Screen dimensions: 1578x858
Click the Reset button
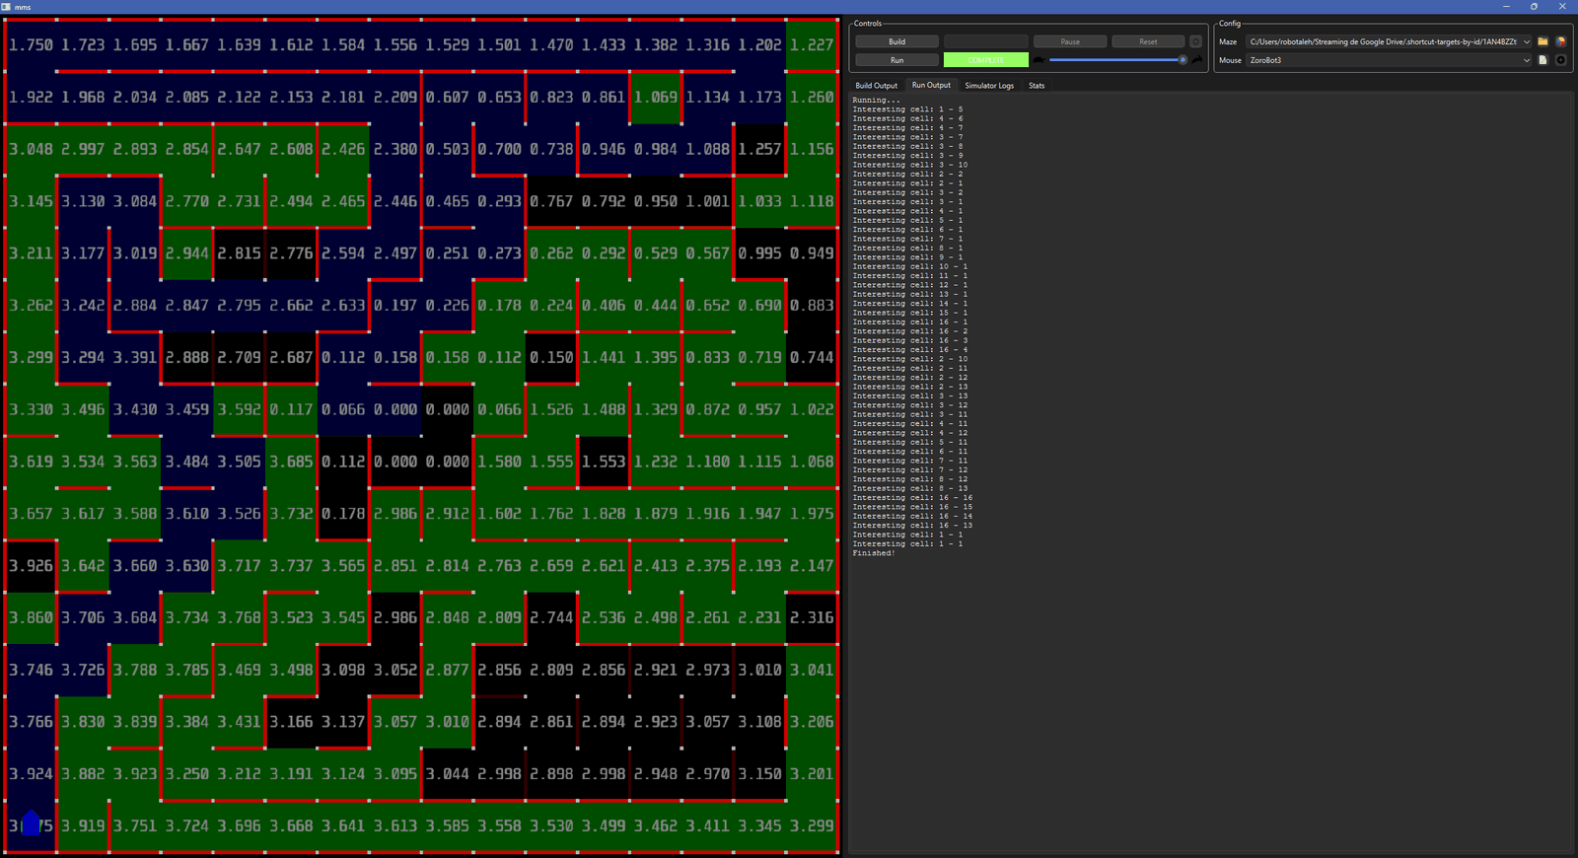1148,41
